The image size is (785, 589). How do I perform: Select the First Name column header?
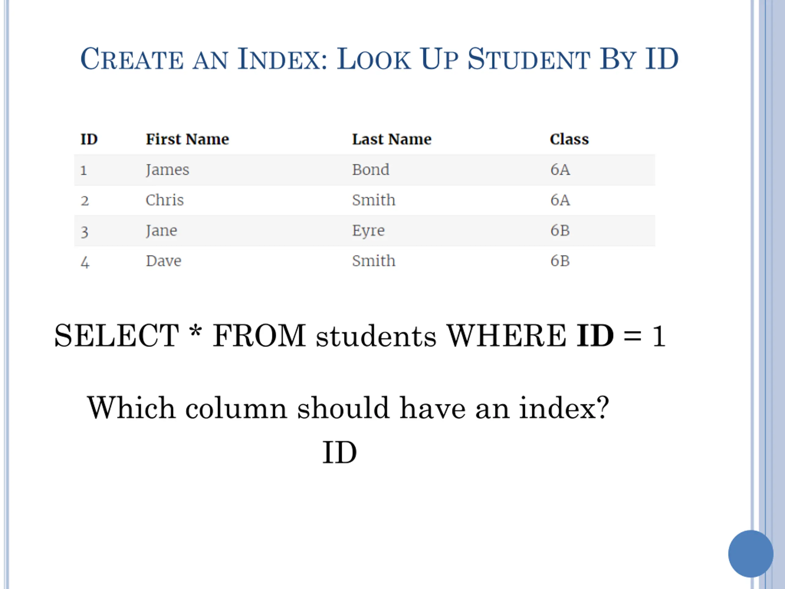[187, 139]
